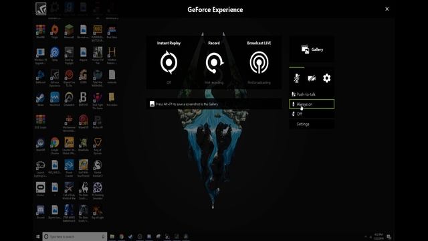Select Push-to-talk microphone mode

312,94
